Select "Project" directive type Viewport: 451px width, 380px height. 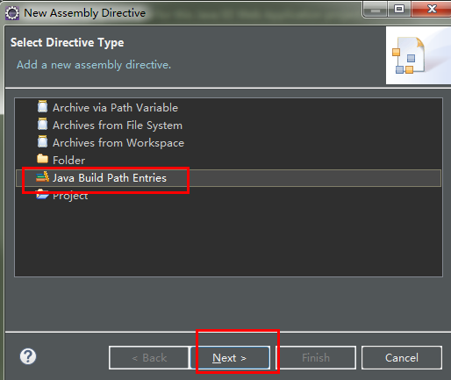(x=70, y=196)
